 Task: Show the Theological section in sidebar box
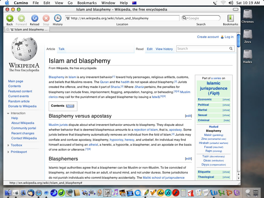pos(226,177)
